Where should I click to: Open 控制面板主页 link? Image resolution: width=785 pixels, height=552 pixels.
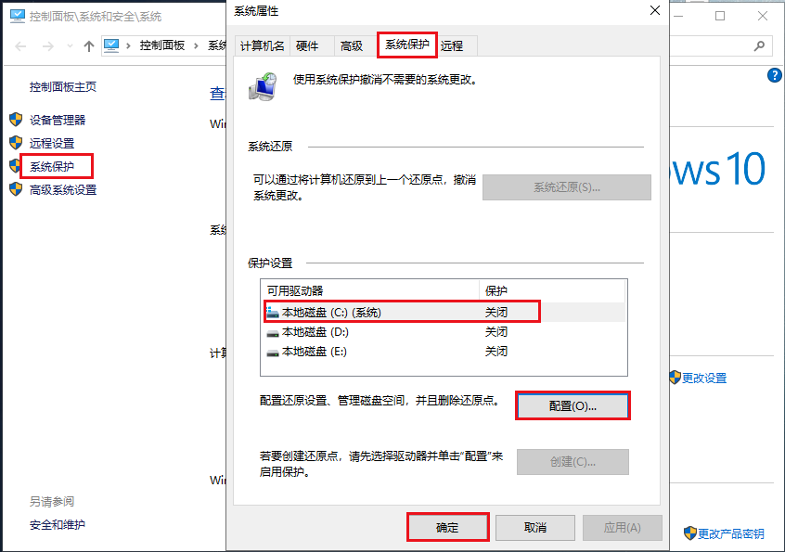[x=62, y=86]
